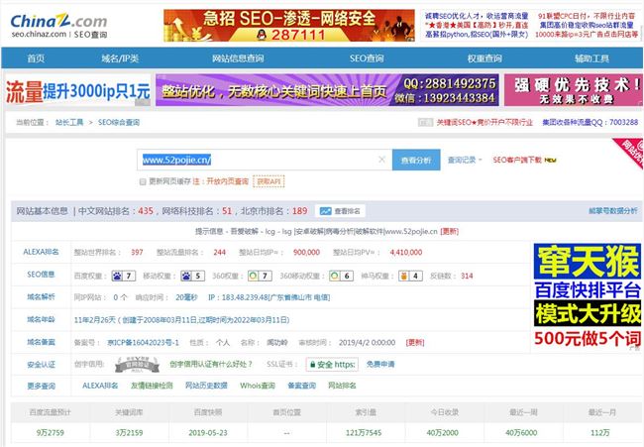Screen dimensions: 644x447
Task: Click the 免费申请 SSL link
Action: click(x=380, y=364)
